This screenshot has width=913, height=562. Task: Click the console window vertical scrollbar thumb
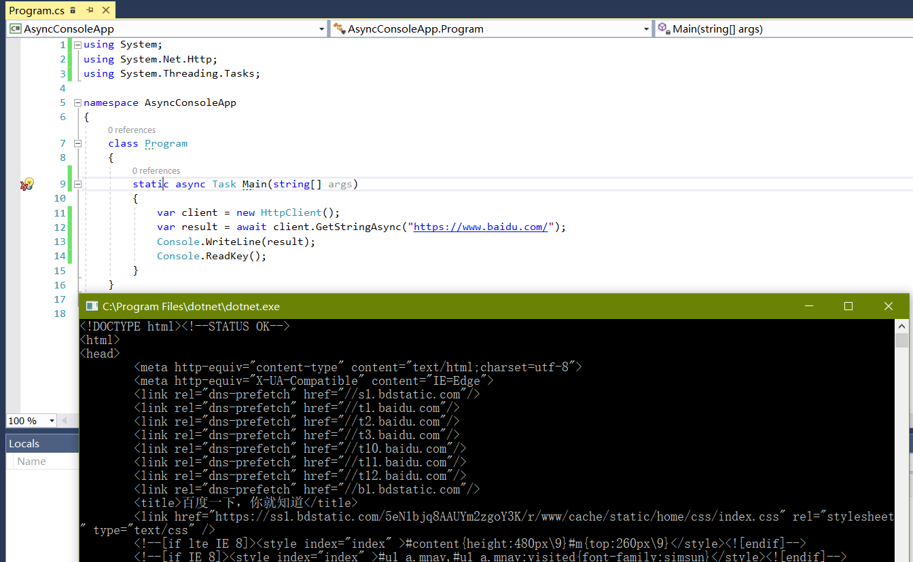click(901, 340)
